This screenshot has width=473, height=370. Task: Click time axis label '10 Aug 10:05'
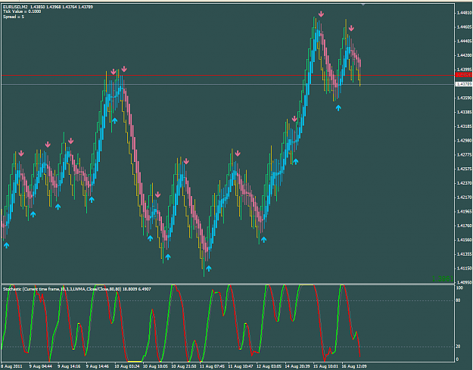pos(155,366)
